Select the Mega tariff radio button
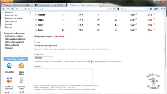This screenshot has width=167, height=94. pyautogui.click(x=36, y=20)
